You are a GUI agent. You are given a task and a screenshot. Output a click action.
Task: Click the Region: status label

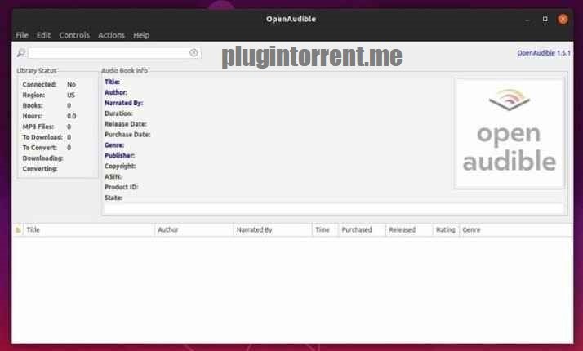click(x=33, y=96)
